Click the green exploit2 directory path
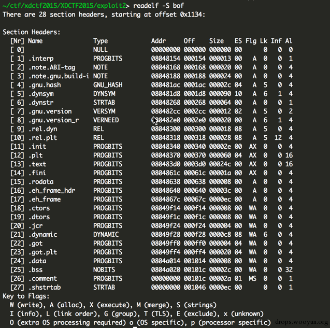 tap(64, 6)
